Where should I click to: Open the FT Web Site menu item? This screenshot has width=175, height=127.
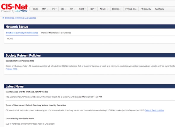[x=131, y=9]
